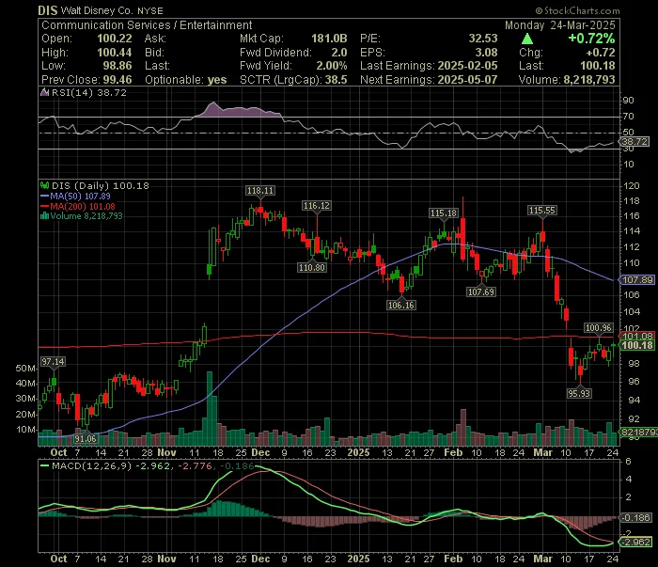Screen dimensions: 658x567
Task: Click the 91.06 October low label
Action: [x=86, y=438]
